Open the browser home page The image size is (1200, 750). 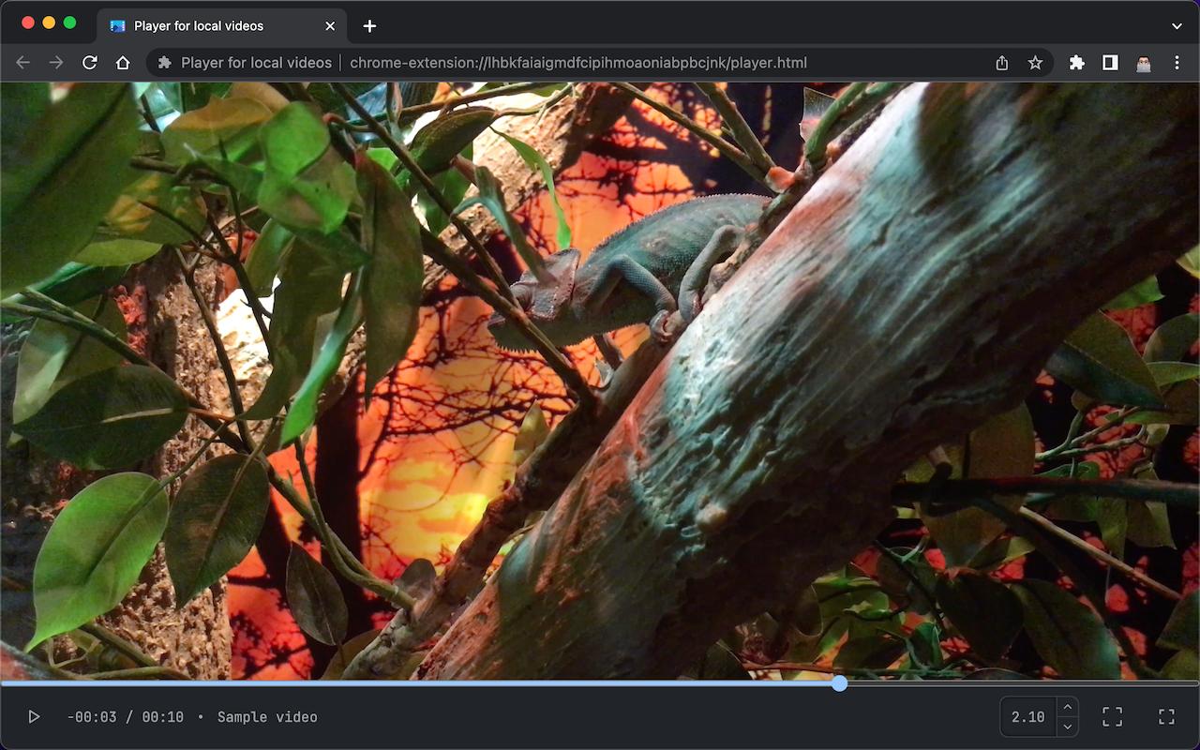[123, 63]
